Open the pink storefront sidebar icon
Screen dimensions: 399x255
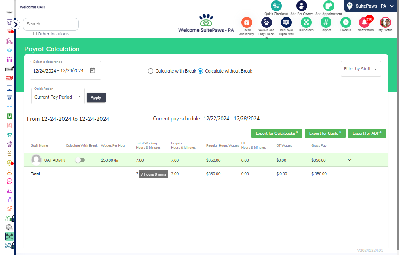(x=9, y=60)
